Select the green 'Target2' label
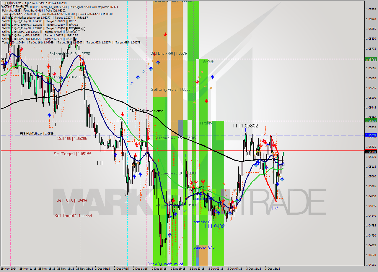 pos(207,62)
